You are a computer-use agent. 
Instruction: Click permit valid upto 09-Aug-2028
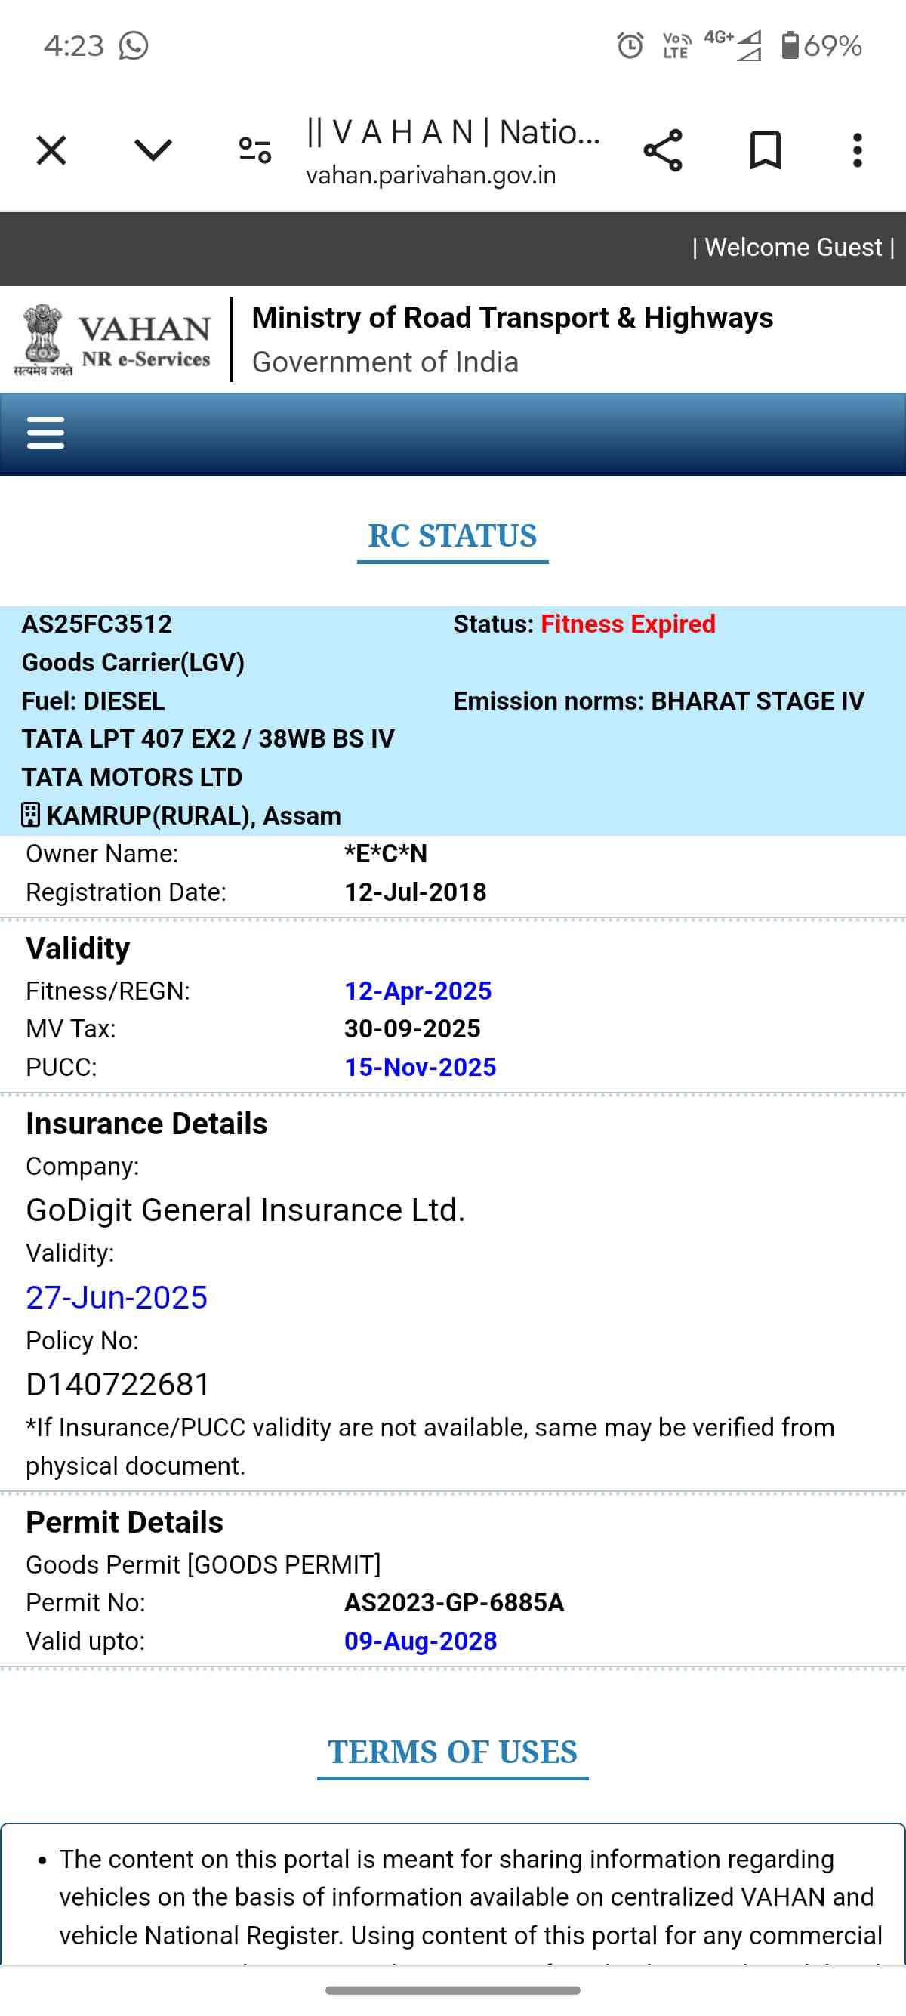[x=420, y=1640]
